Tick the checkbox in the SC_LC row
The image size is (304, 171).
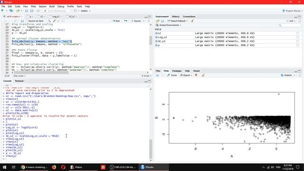298,41
